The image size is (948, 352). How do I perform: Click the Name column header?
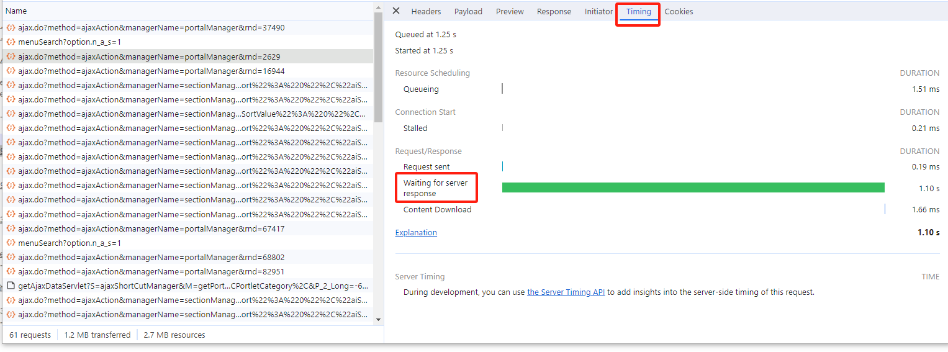[x=188, y=11]
